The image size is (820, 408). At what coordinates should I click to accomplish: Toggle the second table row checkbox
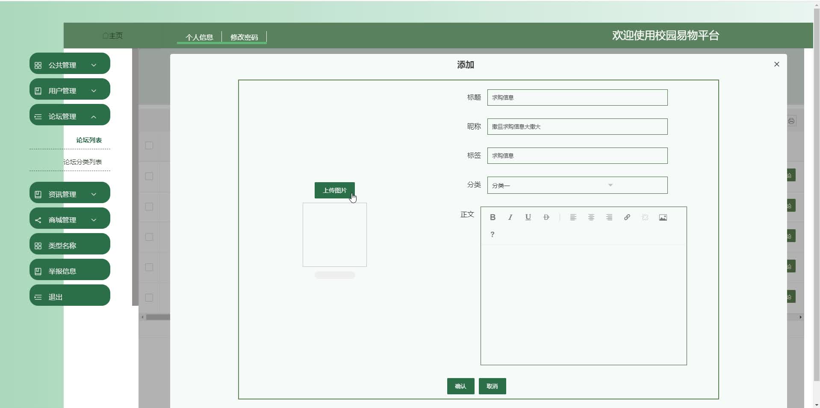pos(149,207)
